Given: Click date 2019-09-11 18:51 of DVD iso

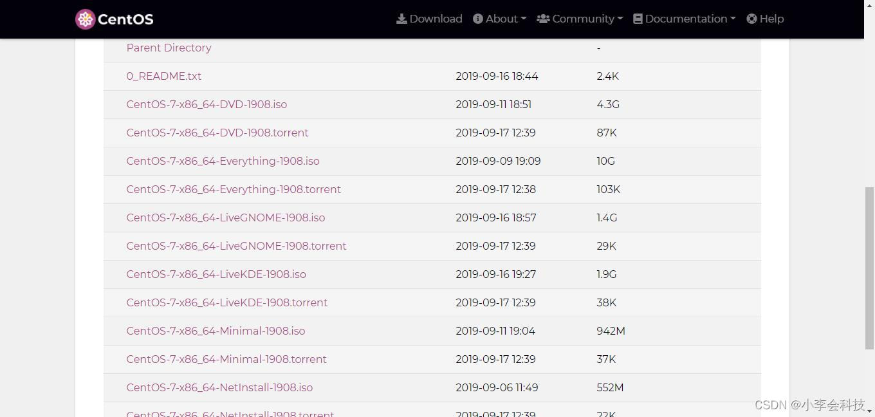Looking at the screenshot, I should [x=493, y=104].
